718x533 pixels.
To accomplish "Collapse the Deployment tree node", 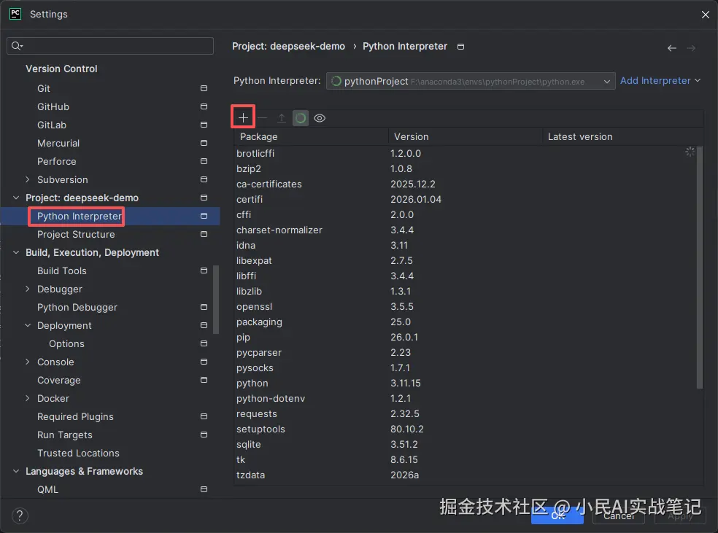I will (x=28, y=325).
